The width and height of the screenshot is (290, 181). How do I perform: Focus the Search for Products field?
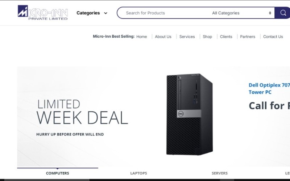(x=165, y=13)
